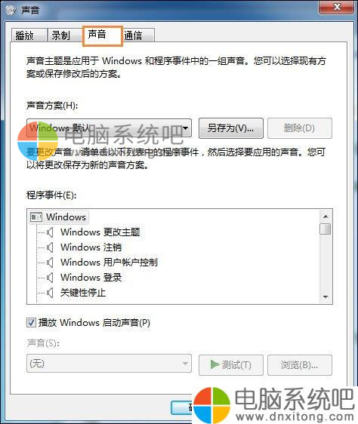Click the speaker icon next to Windows 用户帐户控制

point(50,263)
